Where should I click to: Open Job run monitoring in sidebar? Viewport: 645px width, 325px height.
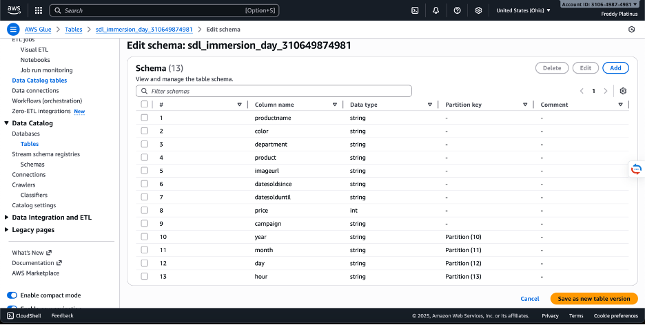[x=46, y=70]
